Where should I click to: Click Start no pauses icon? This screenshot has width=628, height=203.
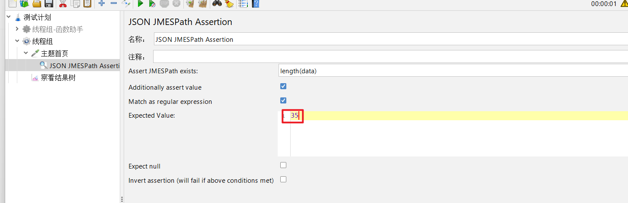[152, 4]
